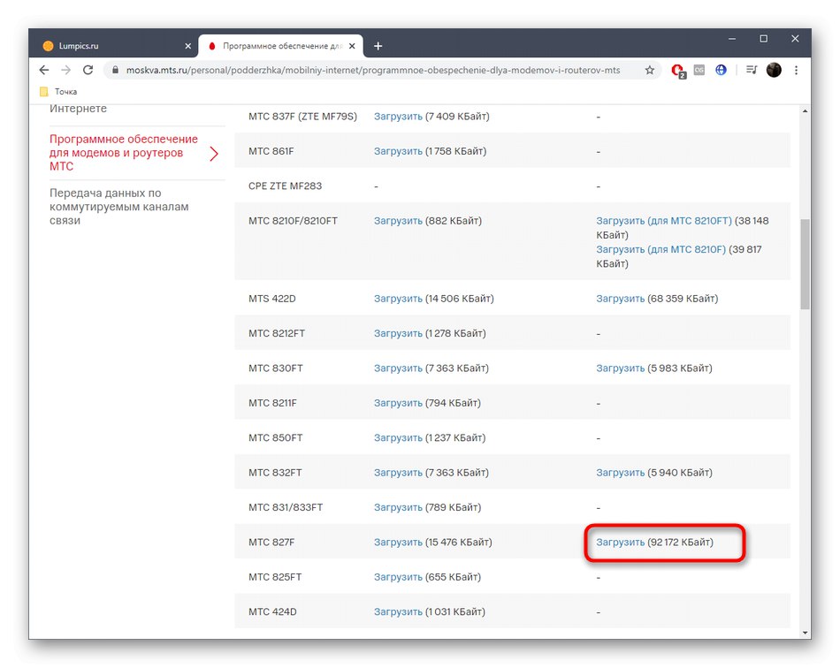The image size is (840, 668).
Task: Open the Chrome three-dot menu
Action: tap(796, 70)
